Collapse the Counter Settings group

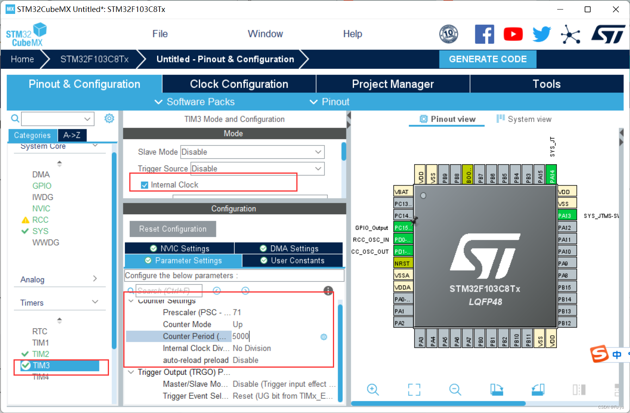[131, 301]
